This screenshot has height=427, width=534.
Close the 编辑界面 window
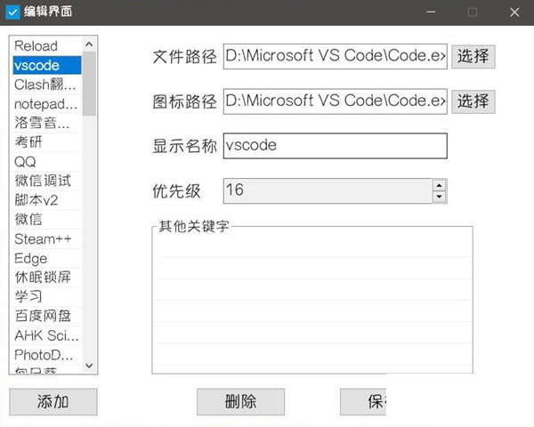pyautogui.click(x=514, y=12)
